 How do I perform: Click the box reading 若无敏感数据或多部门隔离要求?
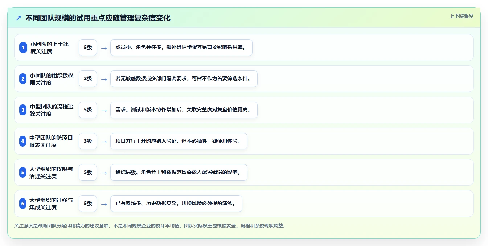click(x=184, y=79)
